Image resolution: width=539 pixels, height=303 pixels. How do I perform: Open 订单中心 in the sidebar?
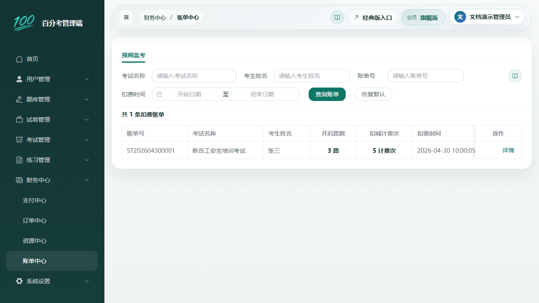tap(52, 221)
